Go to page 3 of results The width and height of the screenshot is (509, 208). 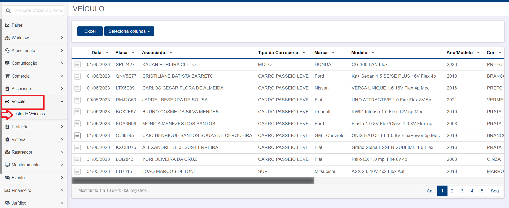pyautogui.click(x=462, y=191)
